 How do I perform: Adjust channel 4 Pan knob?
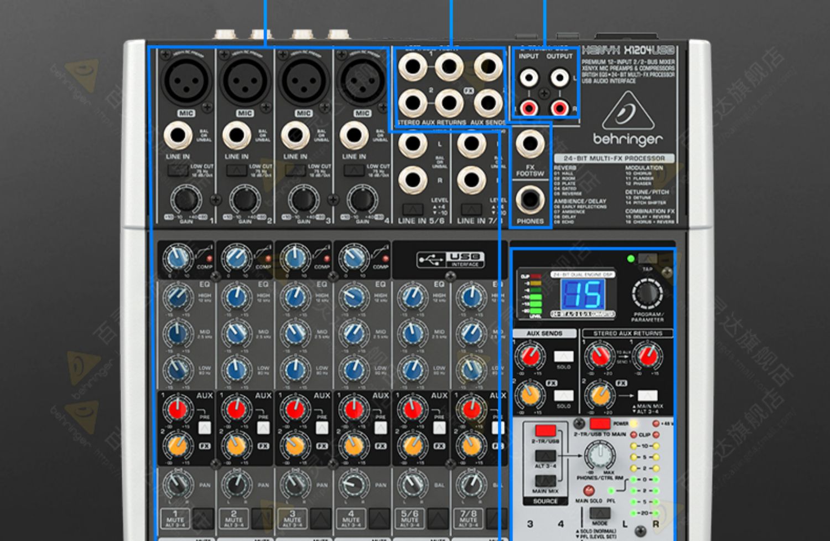[x=354, y=485]
